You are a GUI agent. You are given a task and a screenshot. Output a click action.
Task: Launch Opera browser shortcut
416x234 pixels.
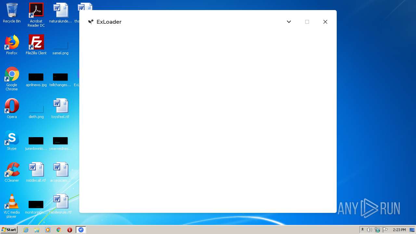12,109
